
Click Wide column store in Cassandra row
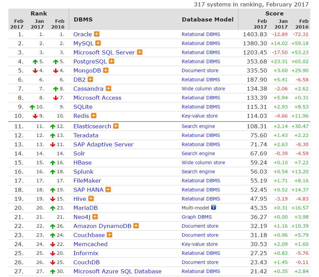(x=203, y=89)
